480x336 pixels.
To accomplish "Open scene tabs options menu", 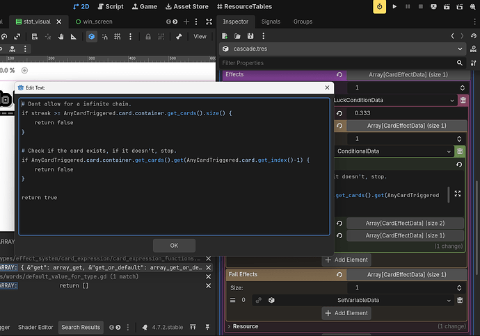I will tap(196, 22).
